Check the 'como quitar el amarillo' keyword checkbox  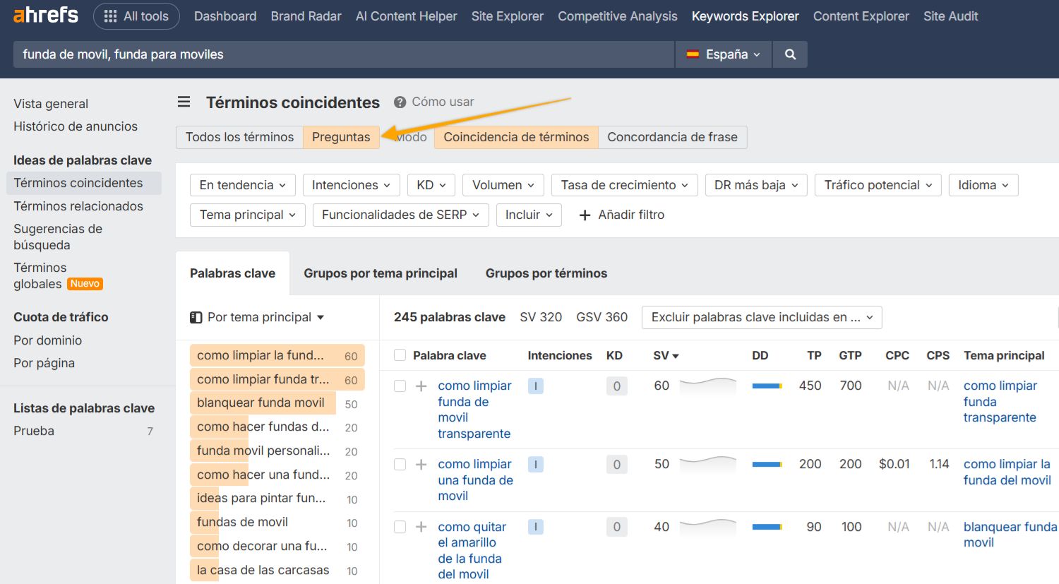pyautogui.click(x=399, y=527)
